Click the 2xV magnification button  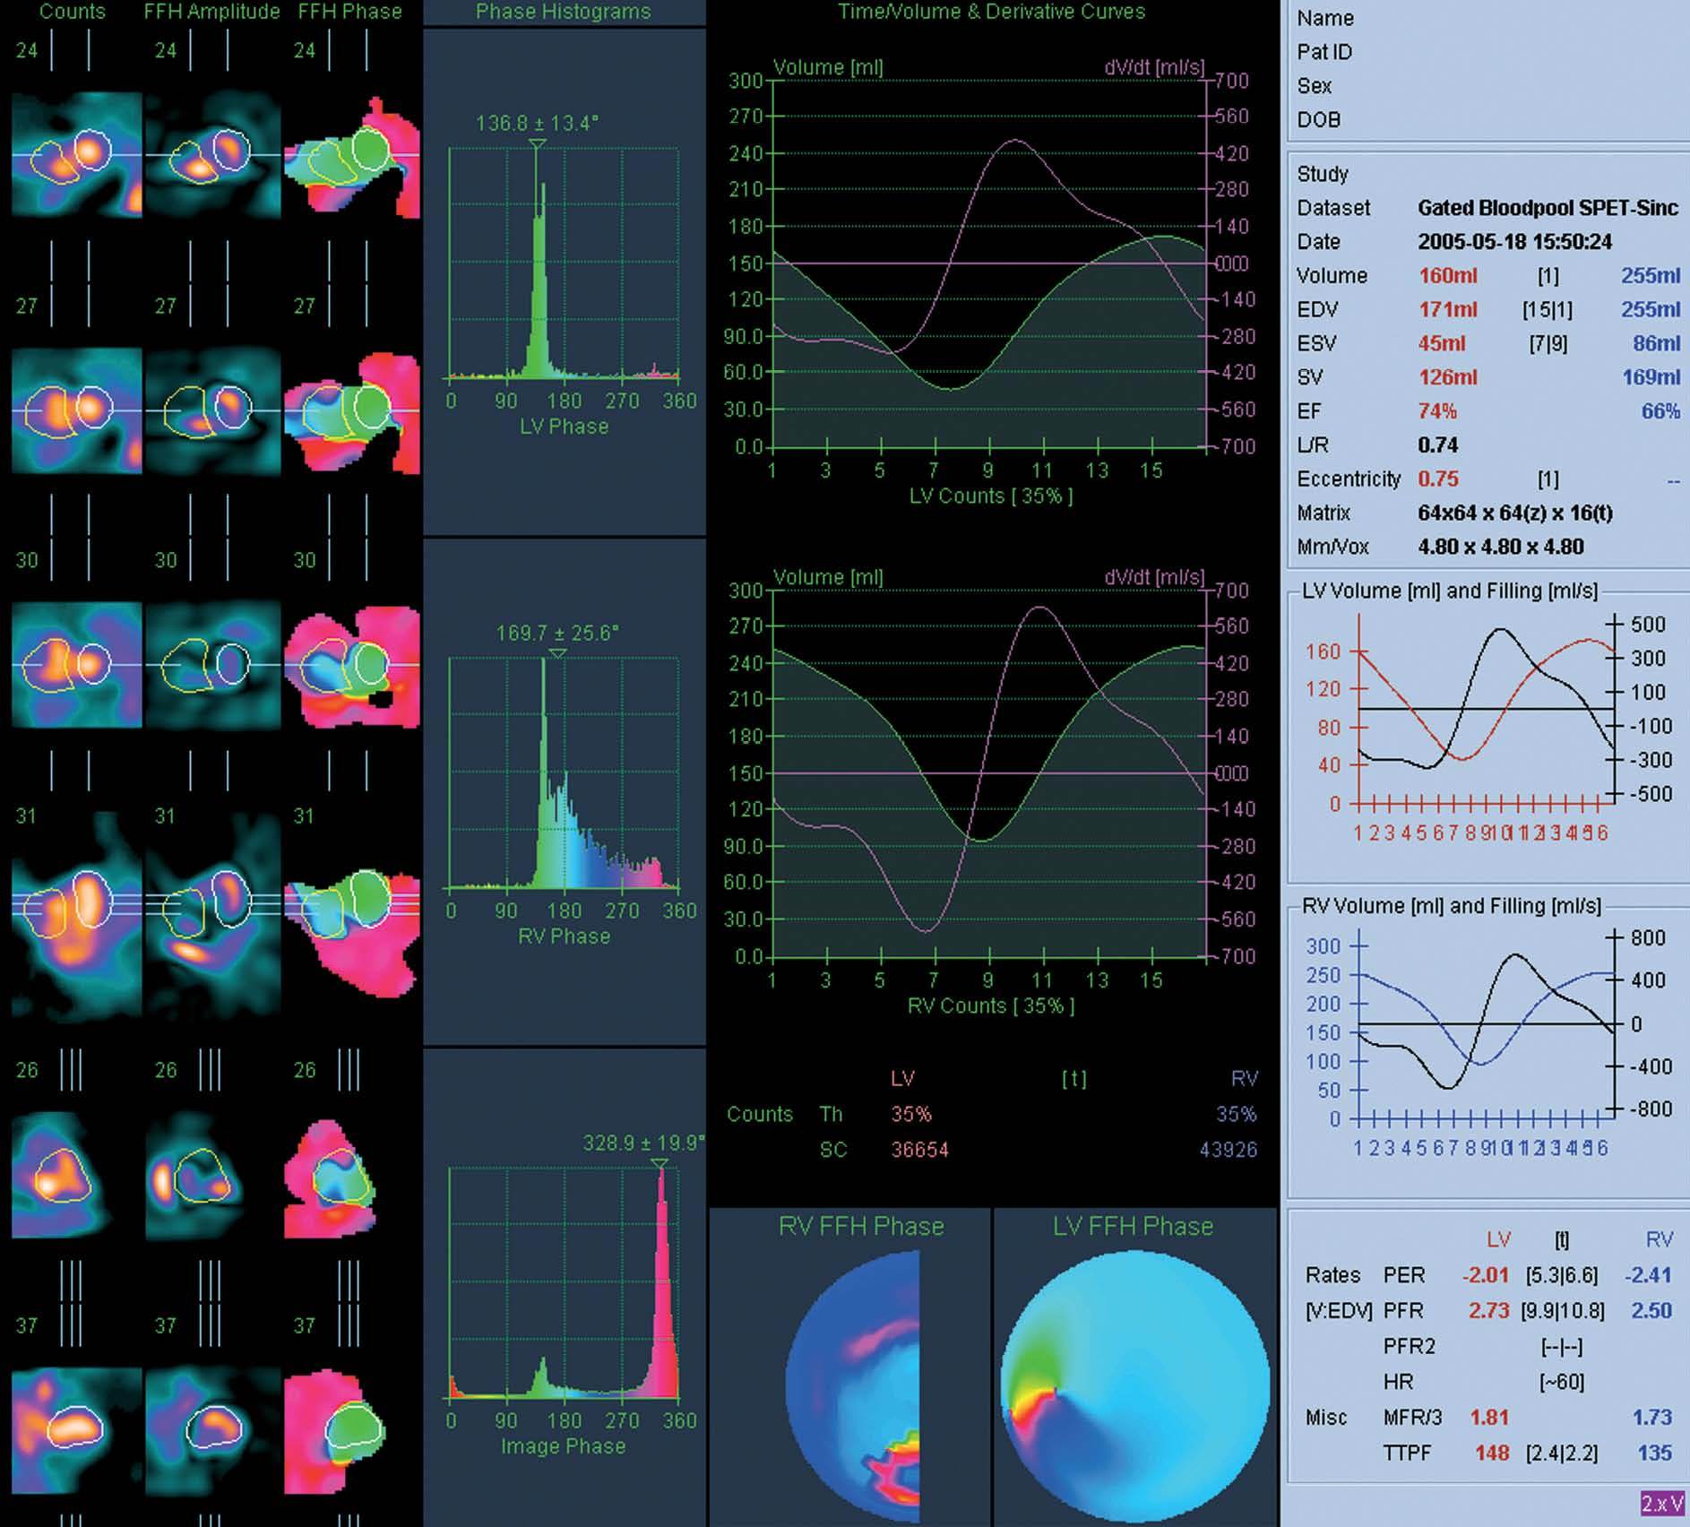tap(1661, 1503)
